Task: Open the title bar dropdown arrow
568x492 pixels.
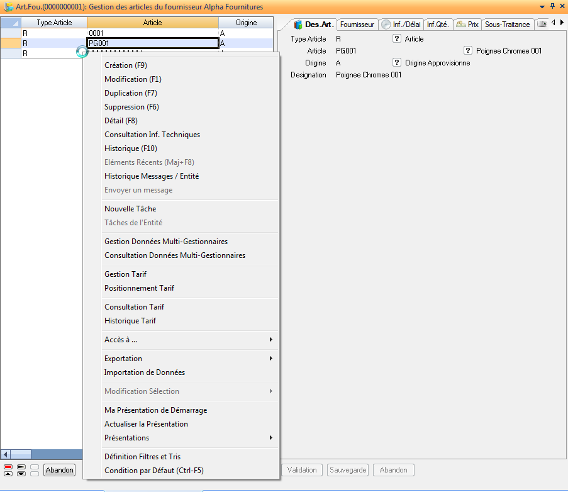Action: coord(542,6)
